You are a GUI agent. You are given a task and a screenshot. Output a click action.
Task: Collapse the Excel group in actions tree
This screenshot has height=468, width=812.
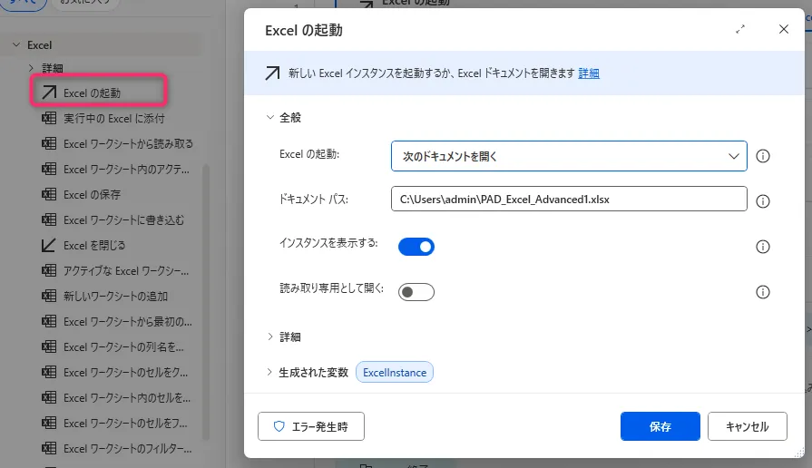[16, 44]
